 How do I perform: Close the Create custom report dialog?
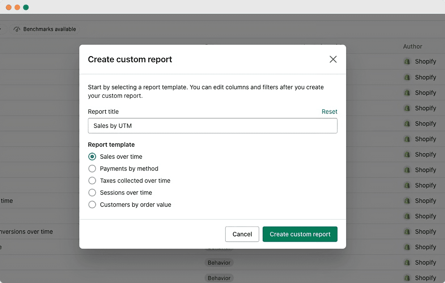click(333, 59)
